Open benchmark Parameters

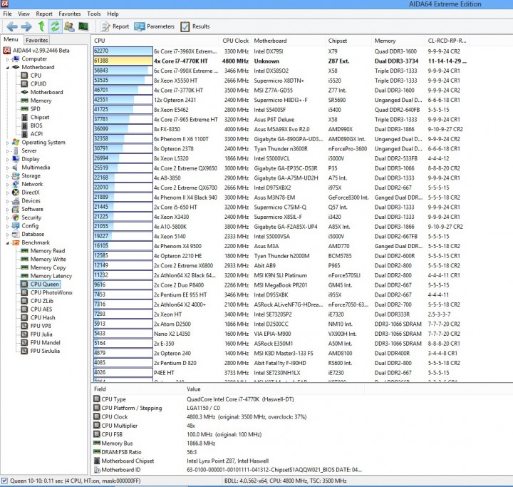154,26
